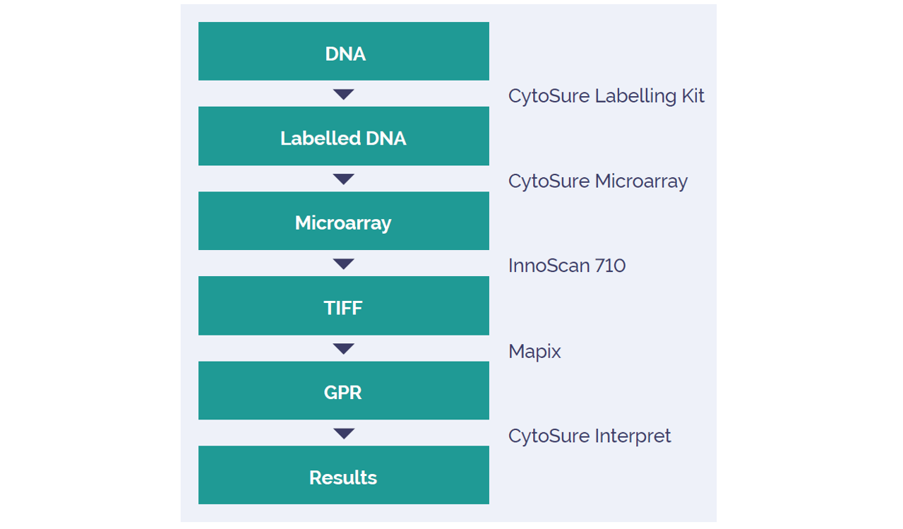Viewport: 903px width, 529px height.
Task: Click the arrow below the DNA box
Action: point(343,94)
